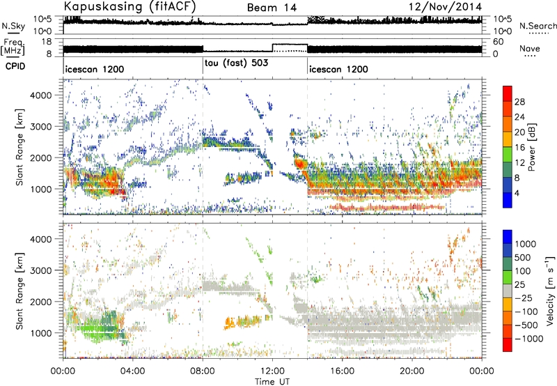Image resolution: width=557 pixels, height=386 pixels.
Task: Select the '04:00' time axis tick
Action: coord(133,371)
